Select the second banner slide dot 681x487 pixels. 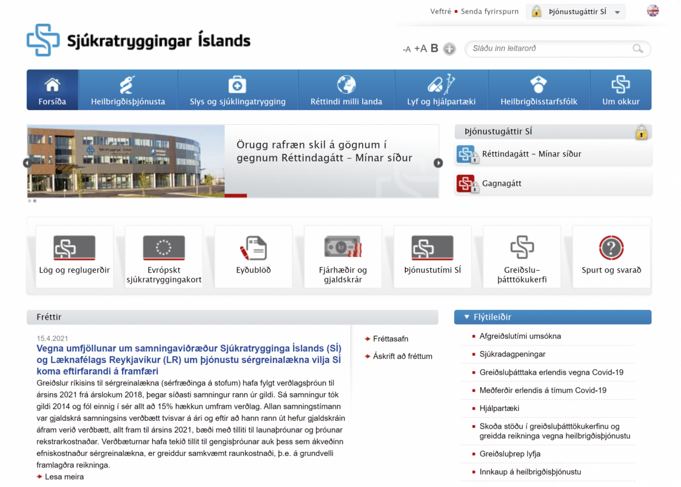(x=35, y=201)
